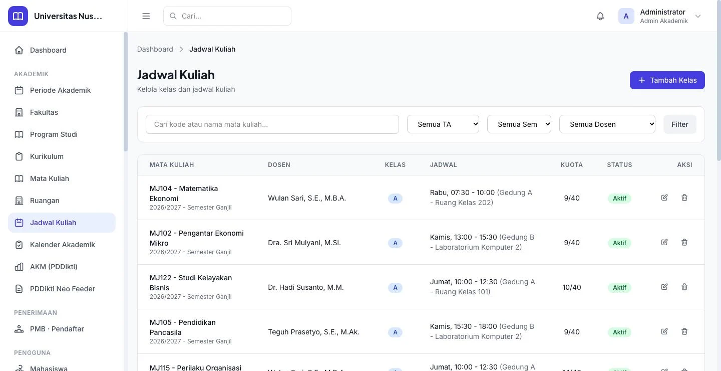Edit the MJ105 Pendidikan Pancasila class
Image resolution: width=721 pixels, height=371 pixels.
click(664, 331)
